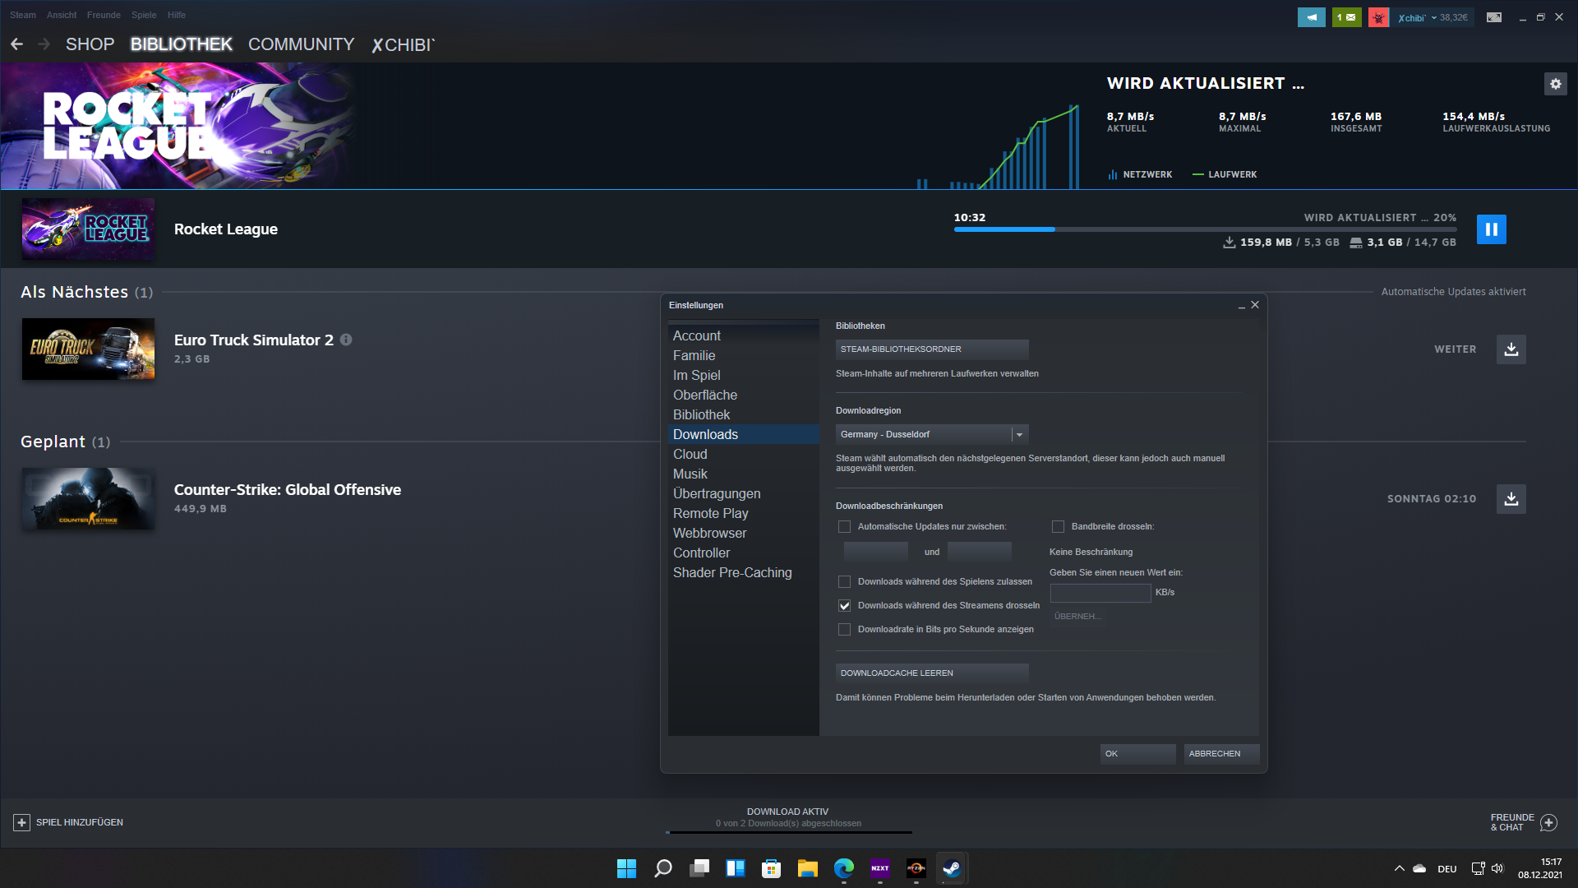The height and width of the screenshot is (888, 1578).
Task: Click the update end time field
Action: pos(980,552)
